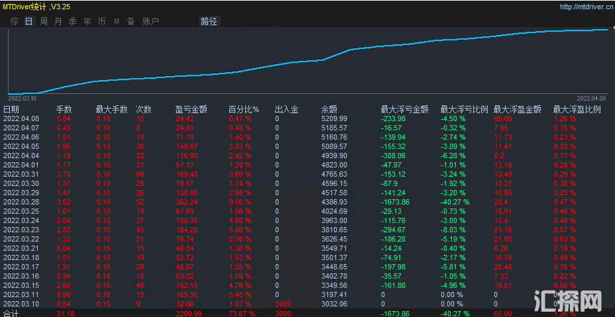The image size is (615, 317).
Task: Click the 百分比% column header
Action: pos(244,109)
